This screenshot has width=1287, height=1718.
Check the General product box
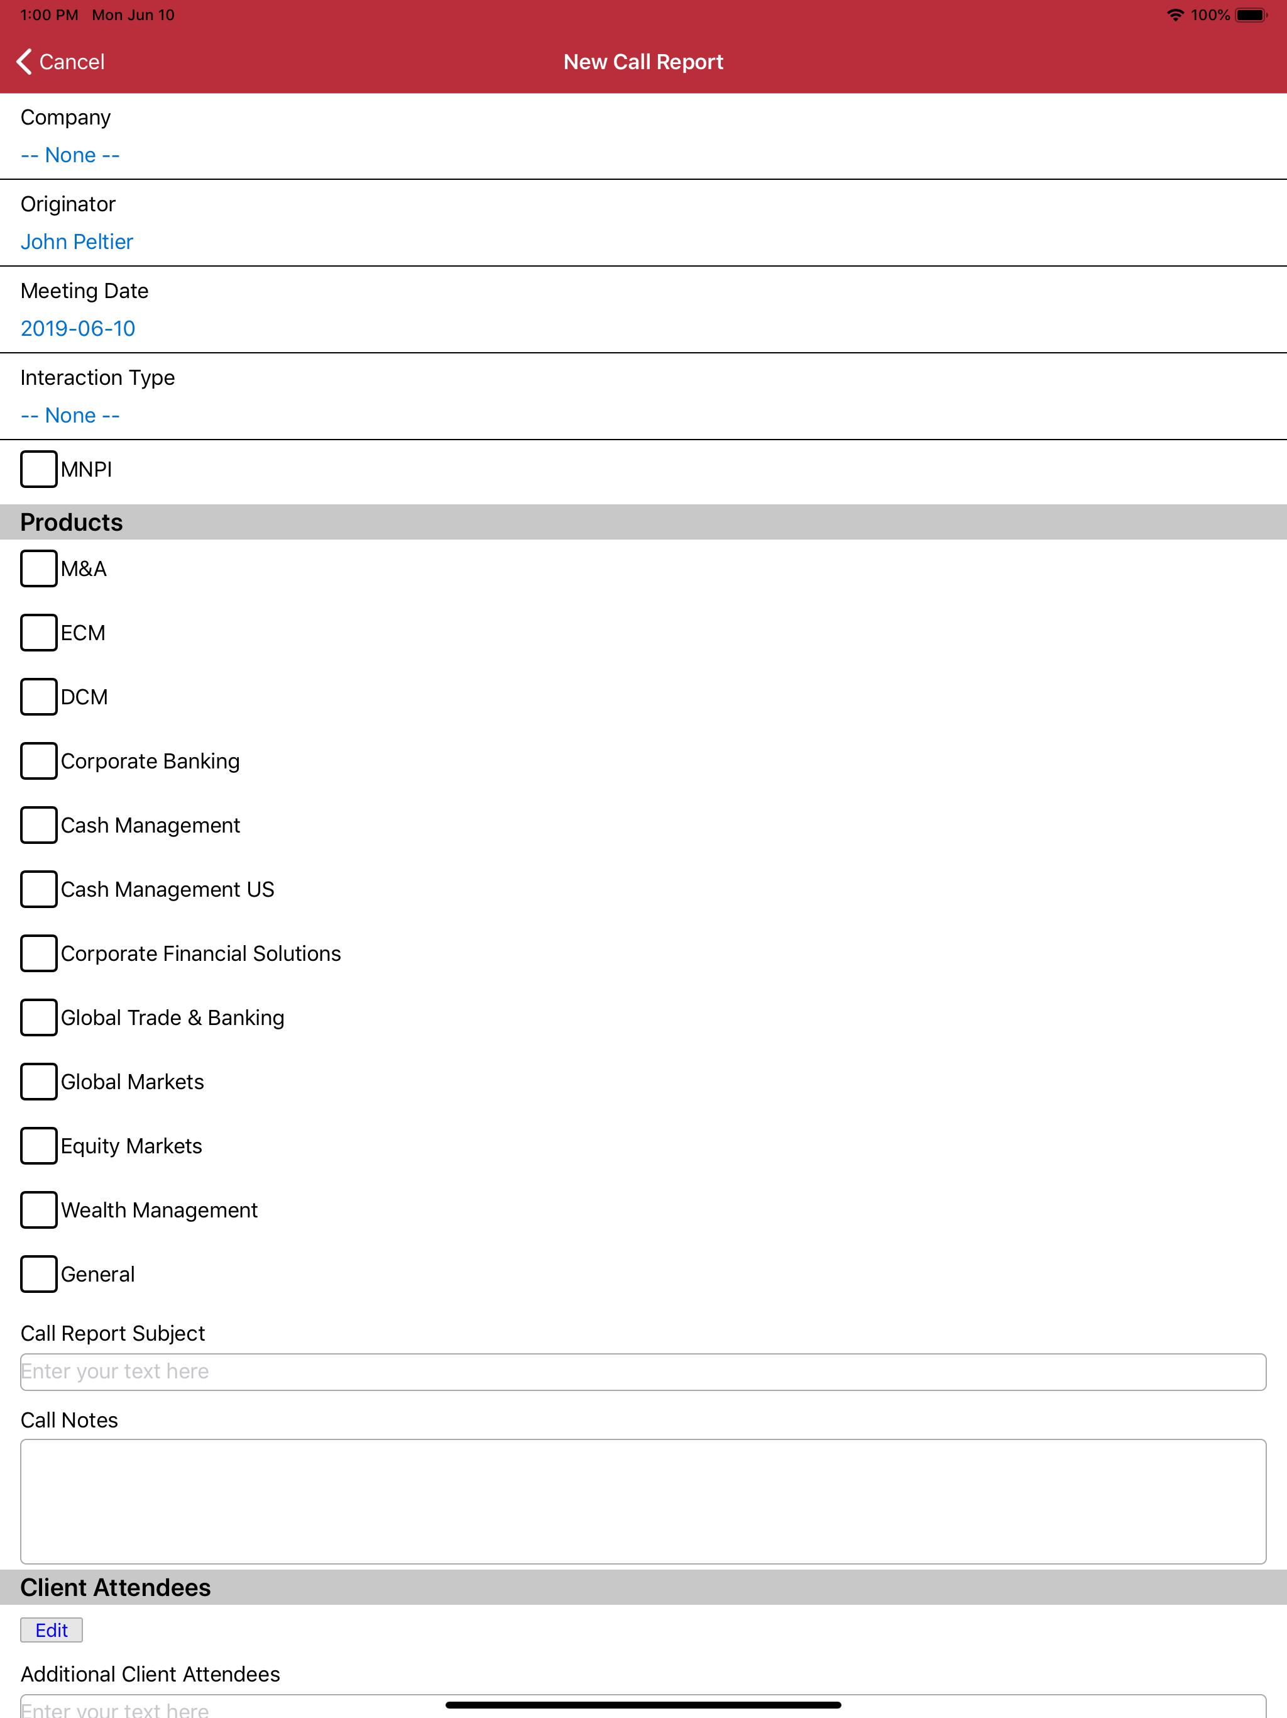(39, 1275)
